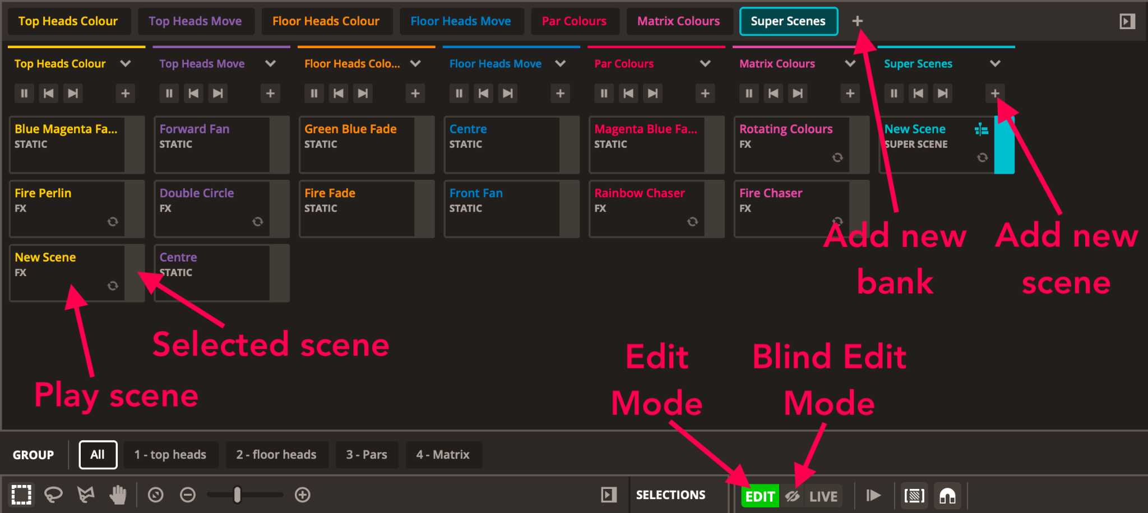Viewport: 1148px width, 513px height.
Task: Switch to LIVE mode
Action: 823,496
